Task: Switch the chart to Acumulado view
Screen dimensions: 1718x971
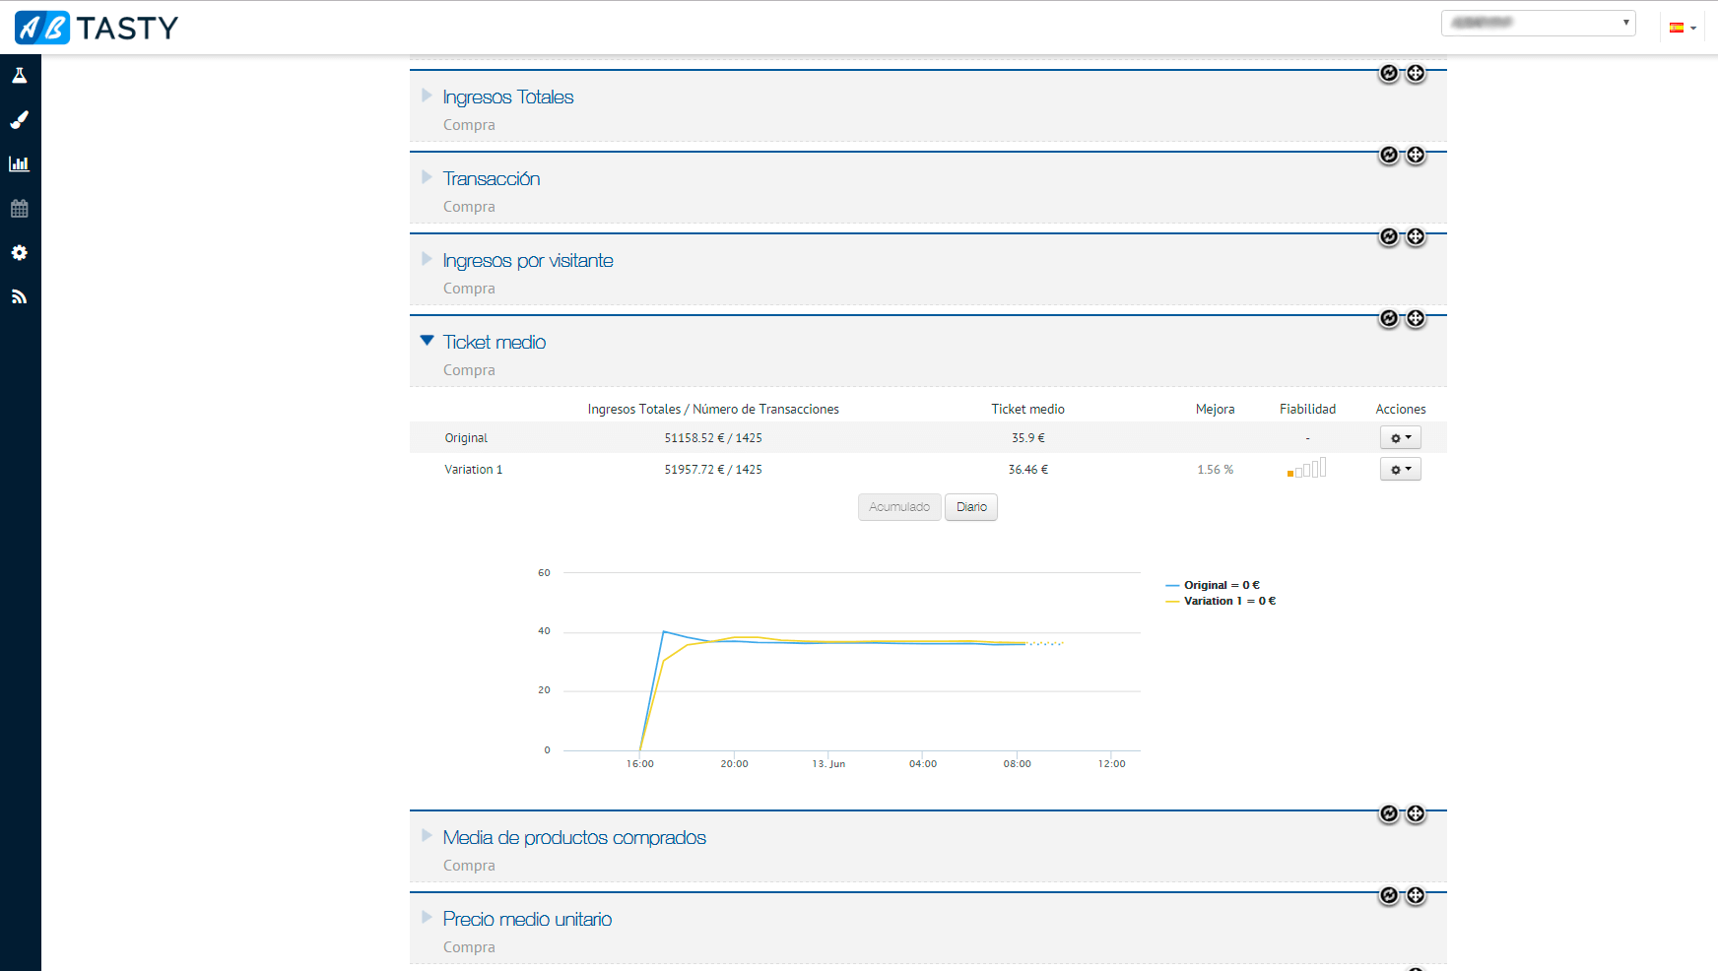Action: click(x=899, y=507)
